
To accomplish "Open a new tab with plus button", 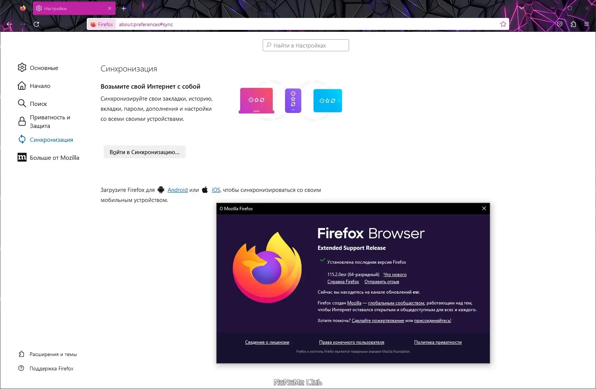I will pyautogui.click(x=124, y=8).
